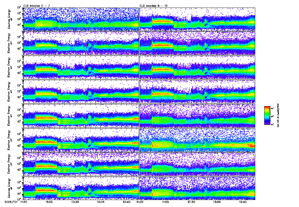The width and height of the screenshot is (299, 207).
Task: Click '13:05' under the Anodes 0 - 7 column
Action: pos(100,202)
